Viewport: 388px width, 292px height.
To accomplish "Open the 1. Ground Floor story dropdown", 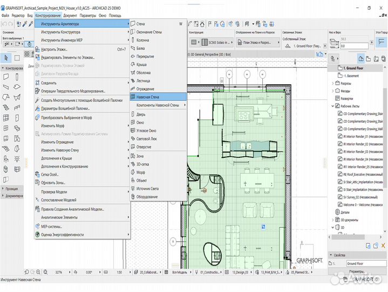I will (324, 46).
